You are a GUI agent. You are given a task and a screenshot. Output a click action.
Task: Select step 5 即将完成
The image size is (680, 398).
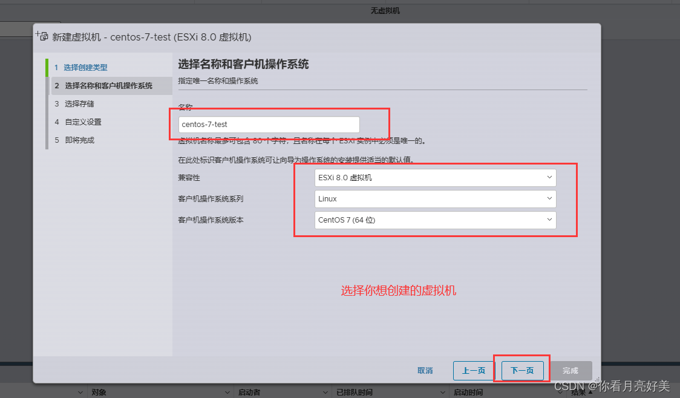click(74, 140)
